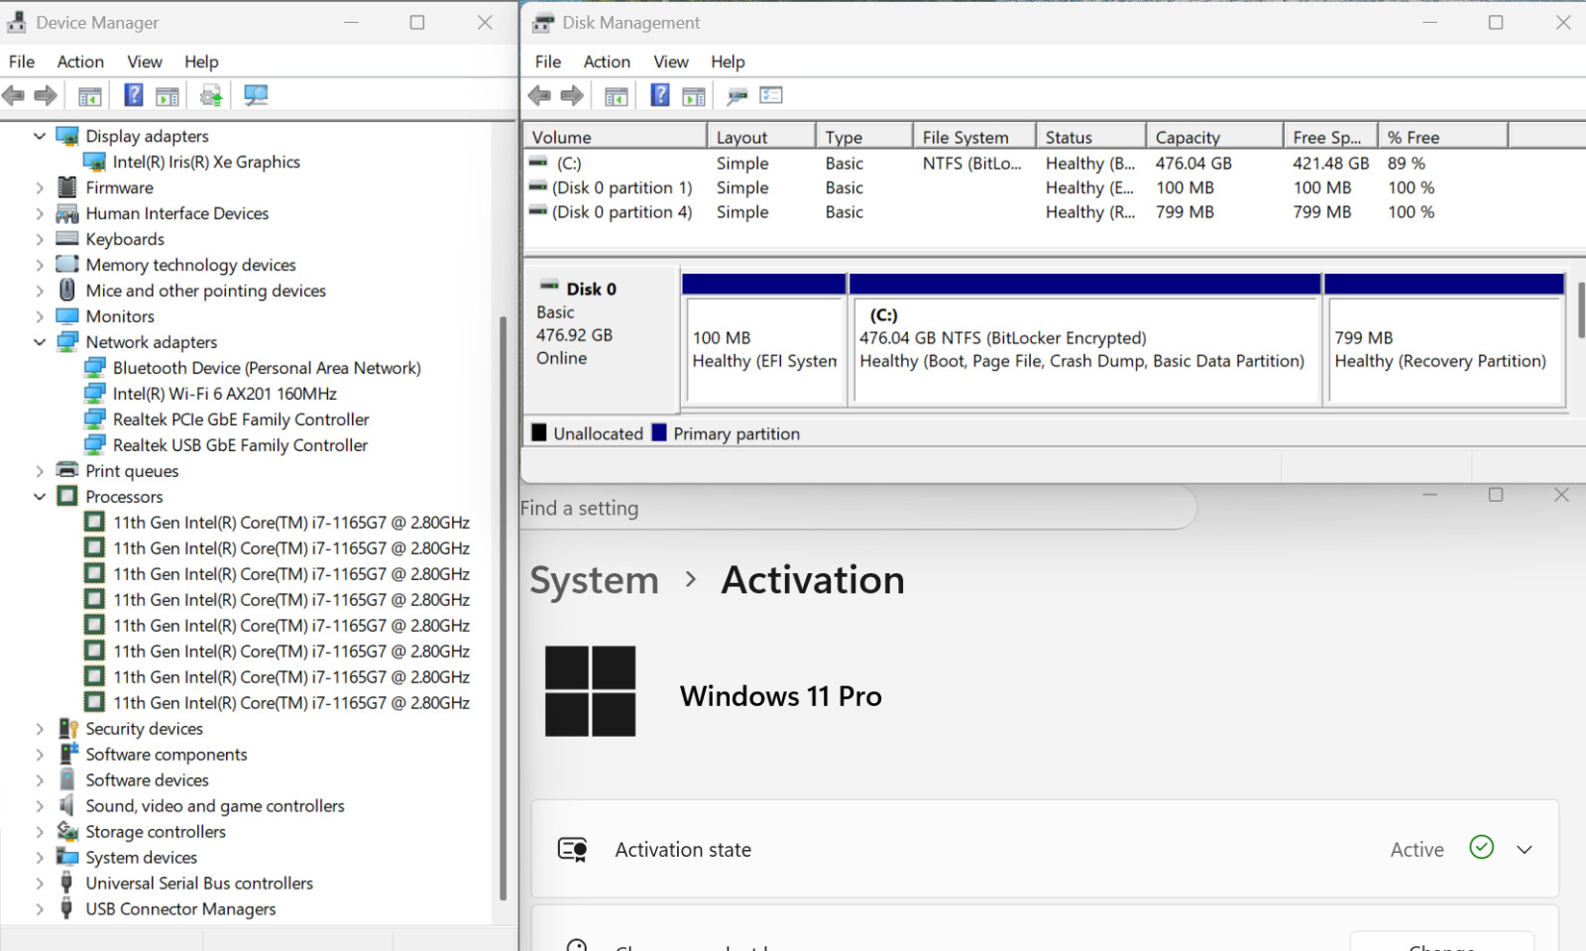Image resolution: width=1586 pixels, height=951 pixels.
Task: Click System breadcrumb link in Settings
Action: pos(594,580)
